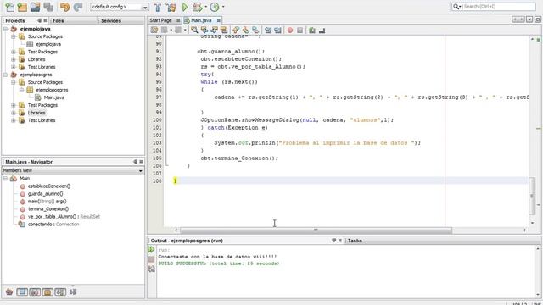Collapse the ejemploposgres package node

click(x=21, y=90)
